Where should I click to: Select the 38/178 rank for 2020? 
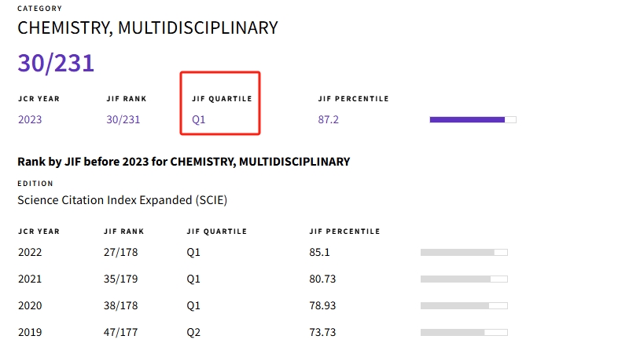pyautogui.click(x=120, y=306)
